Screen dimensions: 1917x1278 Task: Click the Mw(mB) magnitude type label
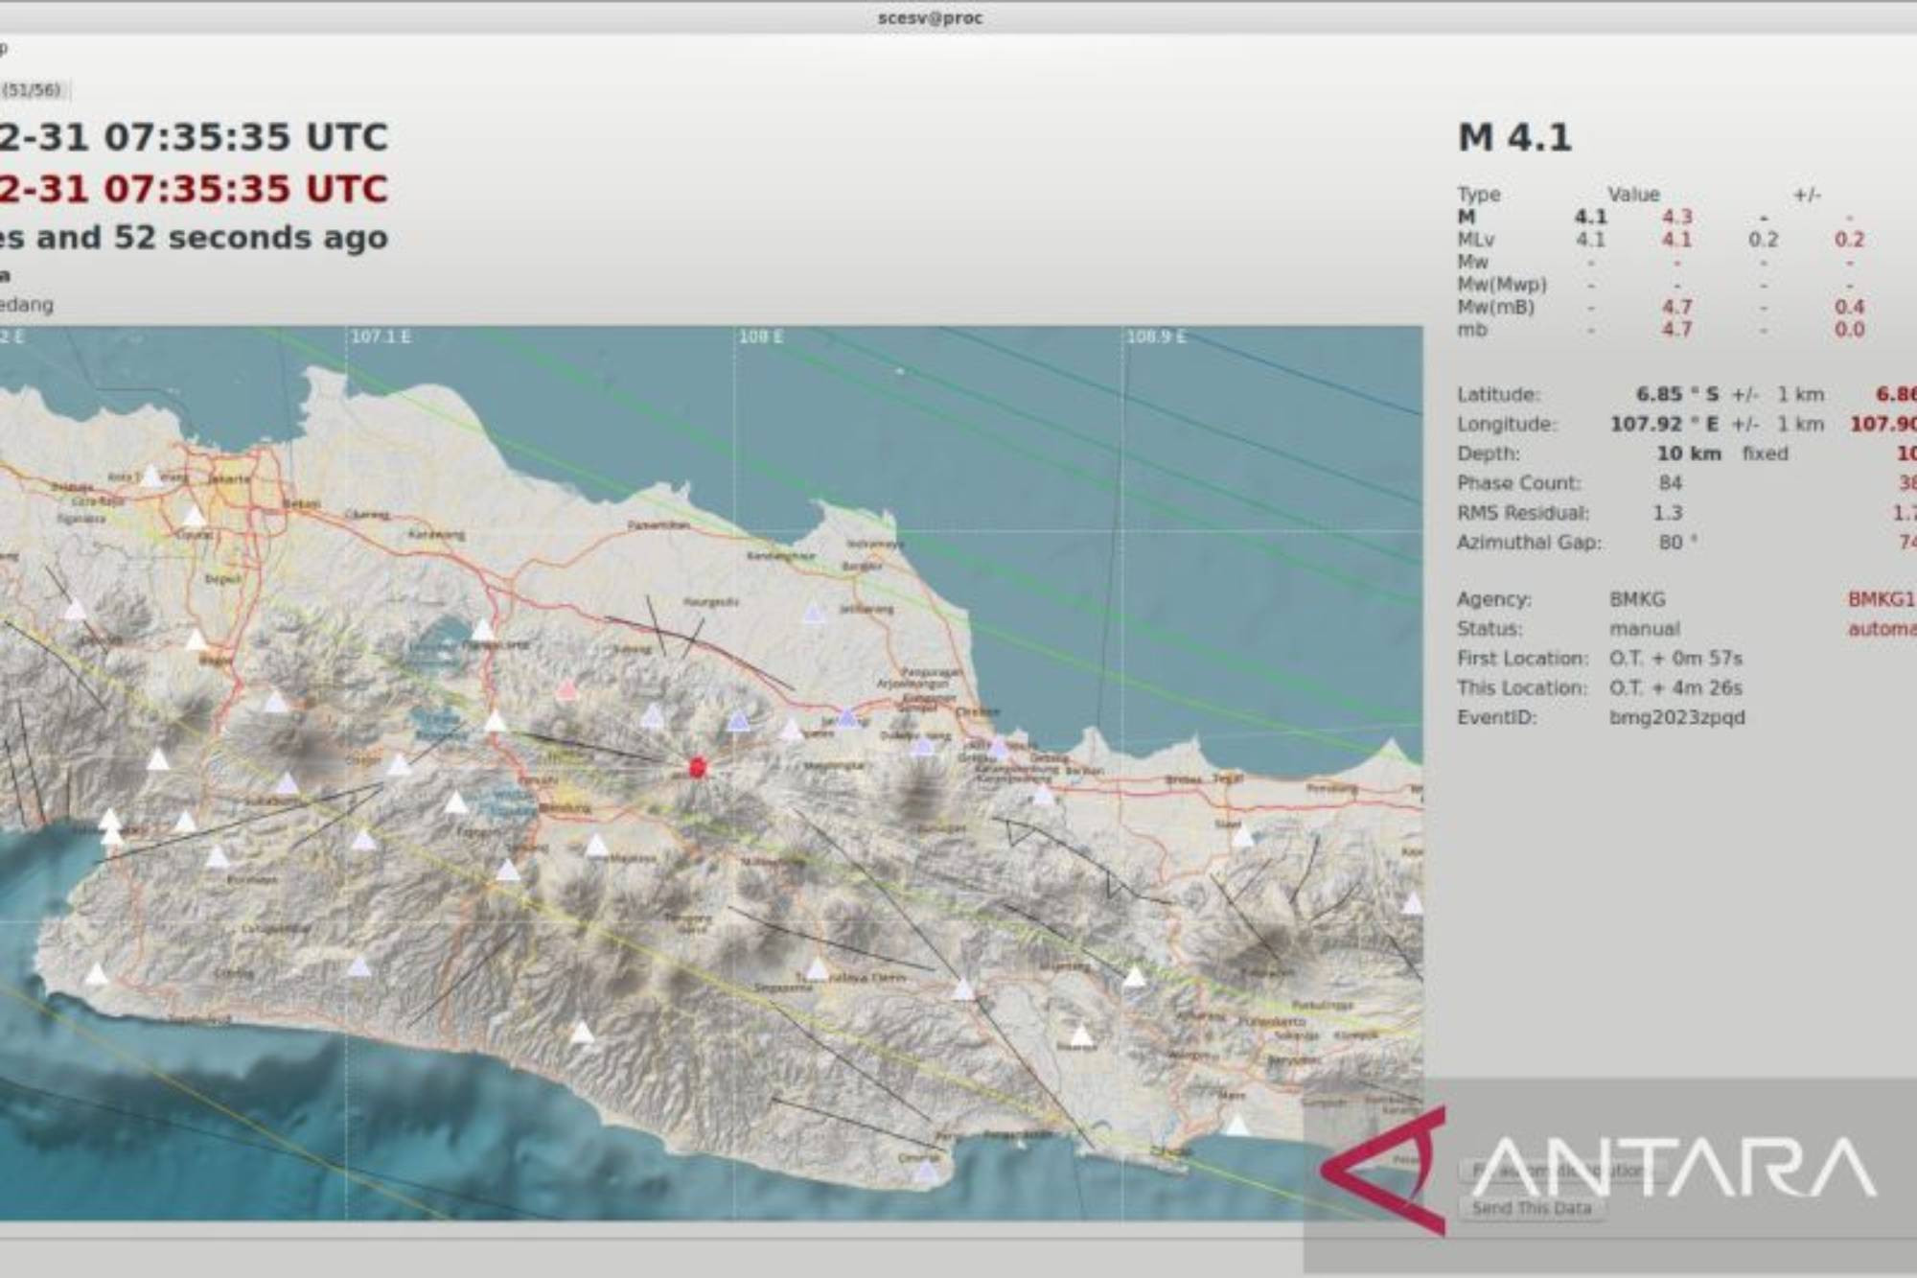click(1495, 307)
